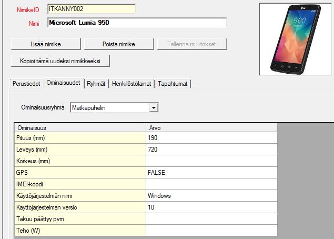
Task: Click the Tallenna muutokset button
Action: tap(192, 44)
